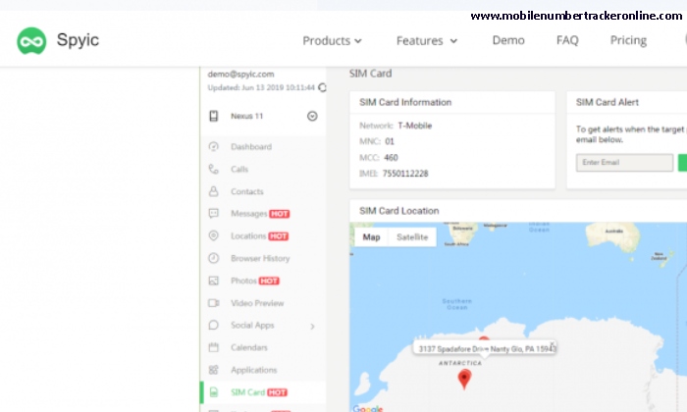Screen dimensions: 687x412
Task: Open the Features dropdown menu
Action: (x=426, y=41)
